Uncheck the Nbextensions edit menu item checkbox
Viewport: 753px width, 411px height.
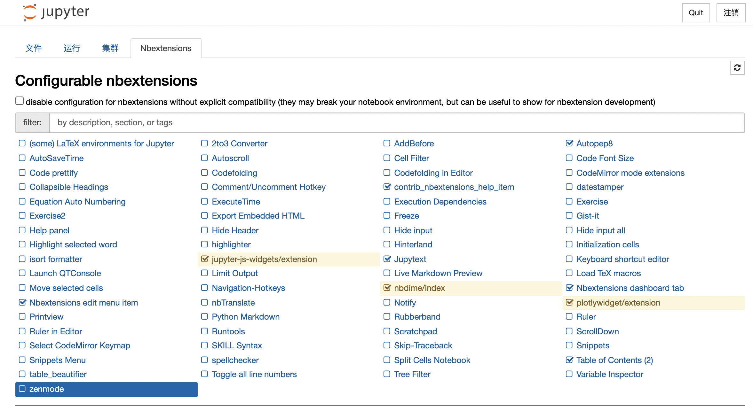pyautogui.click(x=22, y=302)
